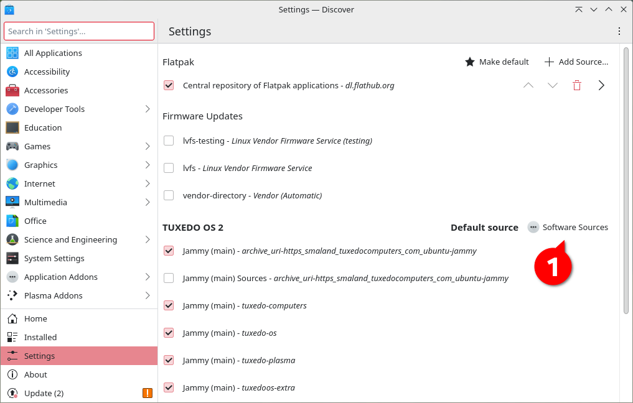This screenshot has width=633, height=403.
Task: Open the Multimedia monitor icon
Action: tap(12, 202)
